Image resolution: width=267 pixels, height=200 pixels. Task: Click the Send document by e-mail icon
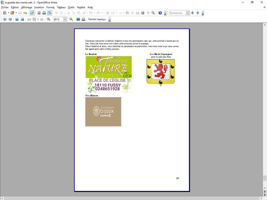click(x=25, y=13)
